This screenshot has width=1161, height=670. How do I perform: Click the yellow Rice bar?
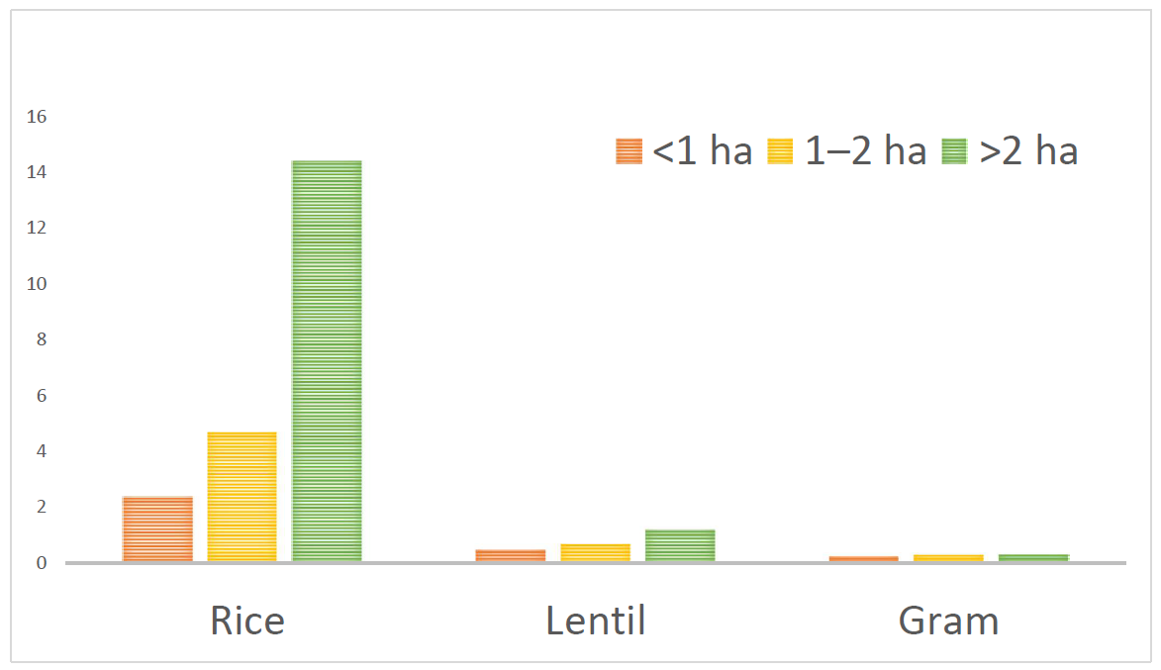242,497
